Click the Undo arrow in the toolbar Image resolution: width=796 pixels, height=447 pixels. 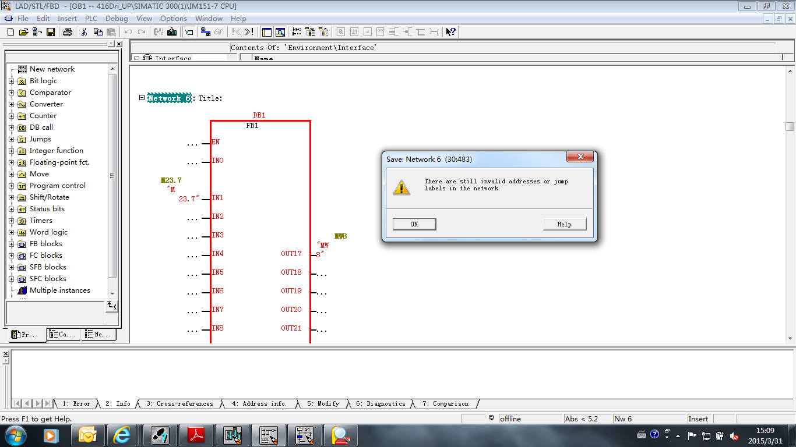pyautogui.click(x=128, y=32)
